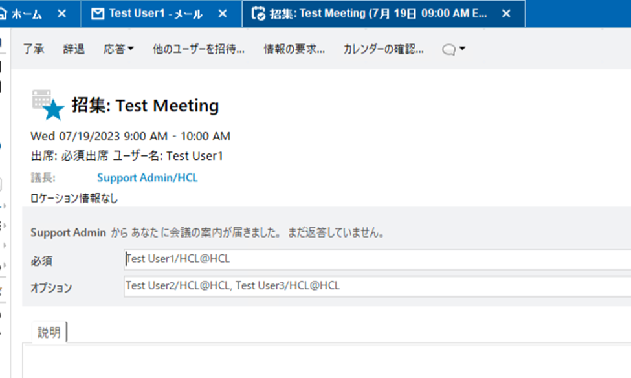
Task: Click the 必須 attendees field
Action: tap(375, 260)
